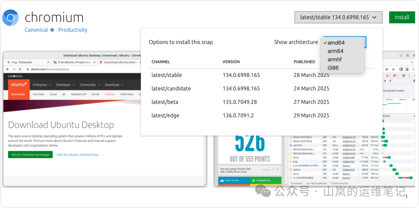Click version 136.0.7091.2 cell
The width and height of the screenshot is (419, 208).
(238, 115)
